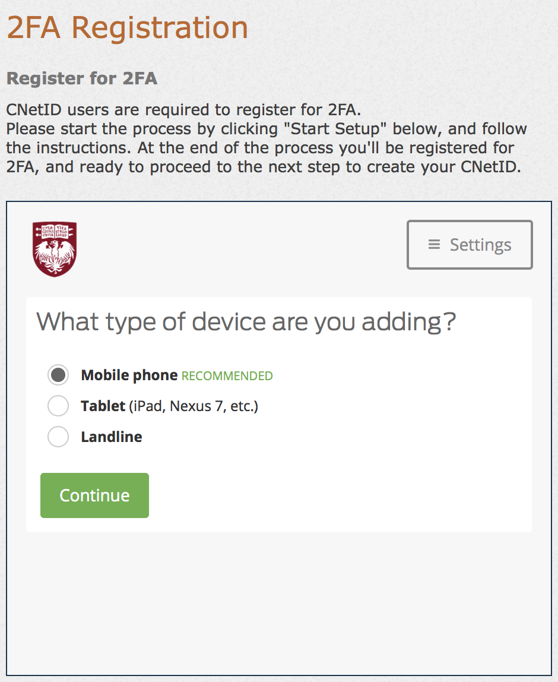
Task: Click the 2FA Registration page heading
Action: 126,27
